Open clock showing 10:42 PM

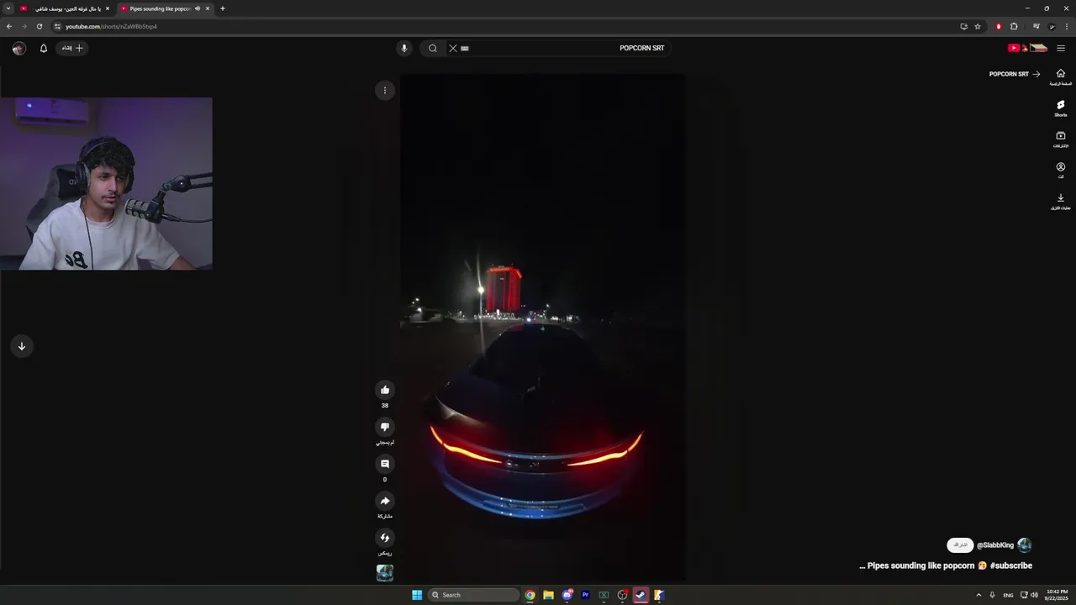coord(1057,595)
